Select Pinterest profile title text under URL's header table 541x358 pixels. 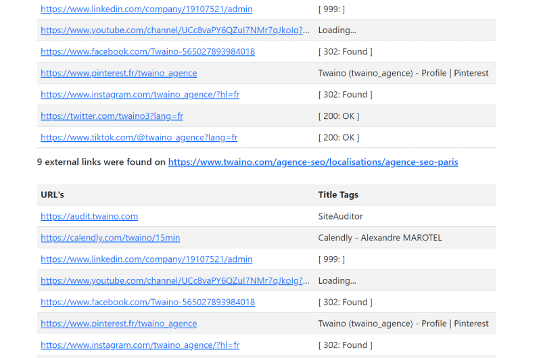pyautogui.click(x=403, y=324)
